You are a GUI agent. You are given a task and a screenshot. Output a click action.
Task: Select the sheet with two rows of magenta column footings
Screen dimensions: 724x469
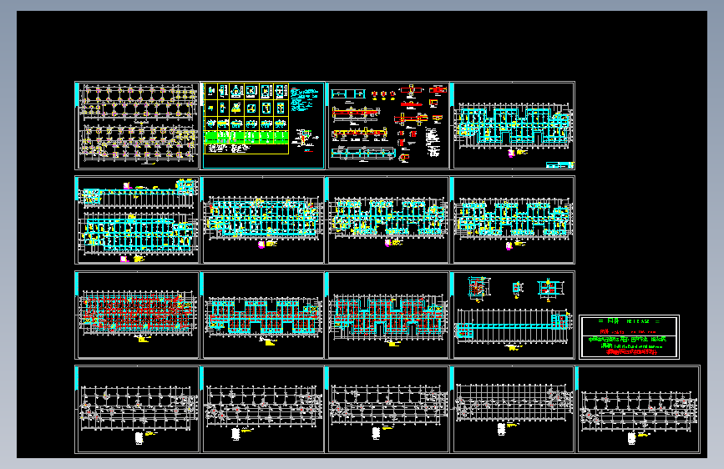pyautogui.click(x=137, y=125)
